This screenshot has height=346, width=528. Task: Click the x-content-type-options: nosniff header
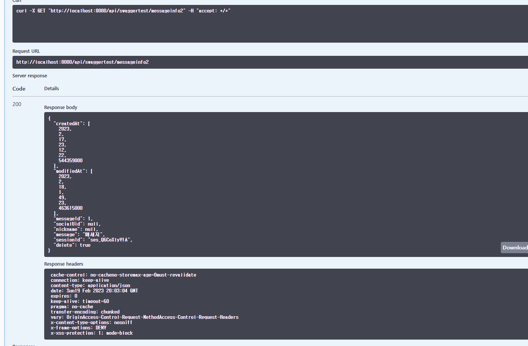(91, 323)
